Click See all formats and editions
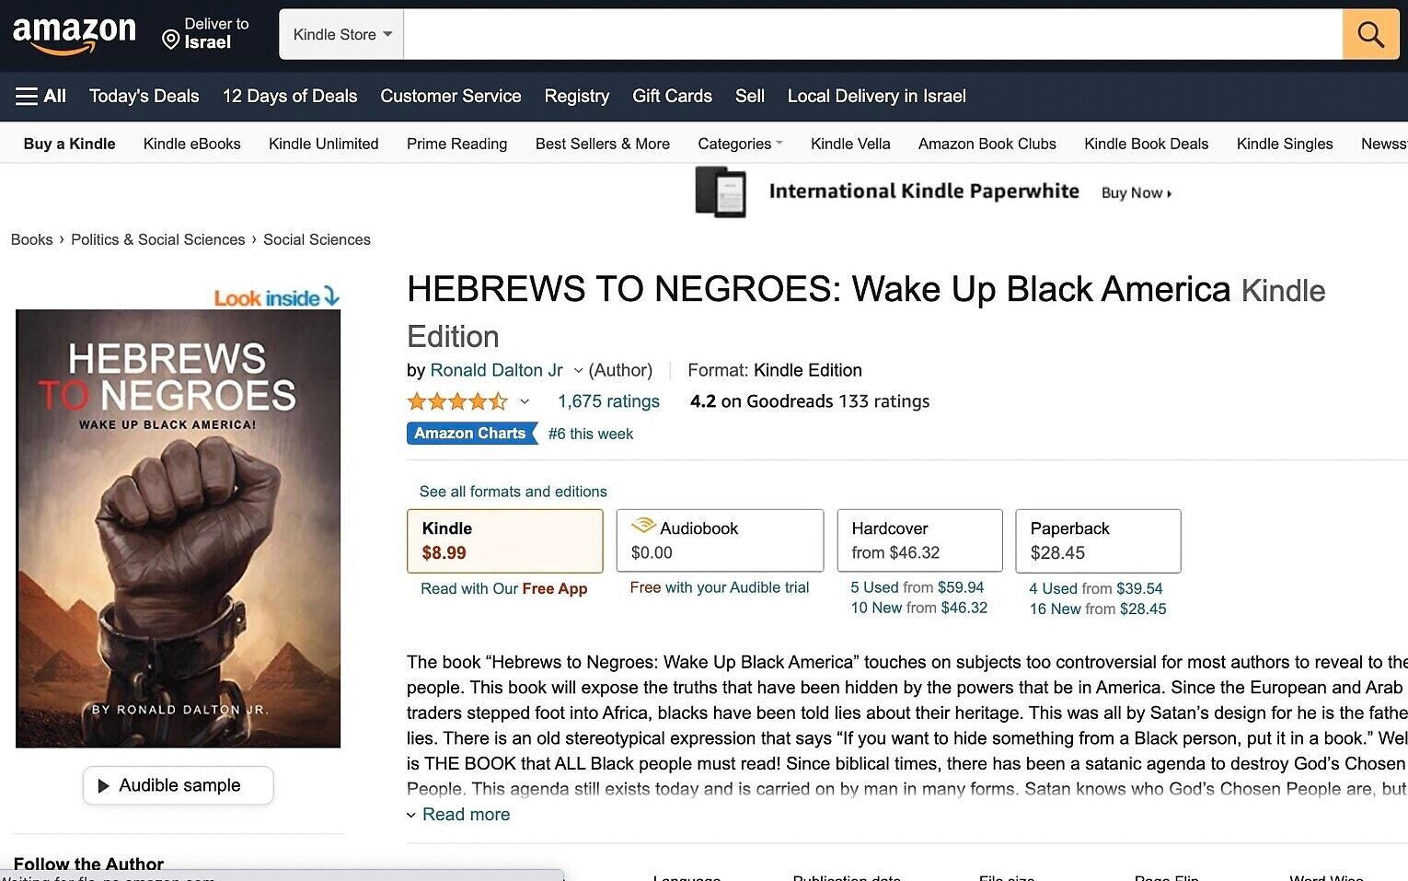 click(x=514, y=492)
